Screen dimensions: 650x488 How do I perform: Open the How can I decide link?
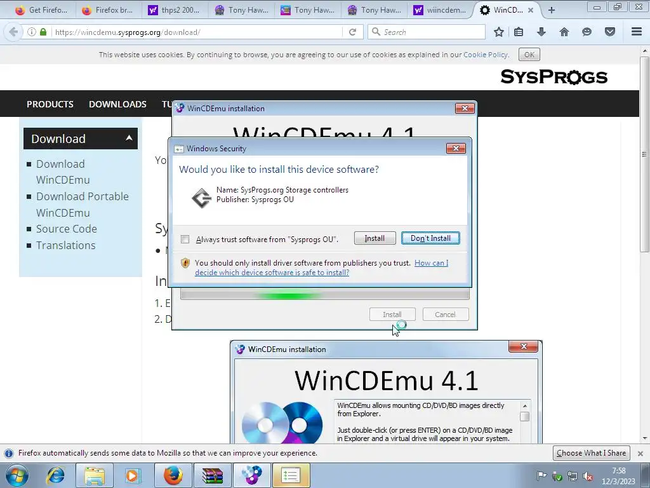pos(321,268)
